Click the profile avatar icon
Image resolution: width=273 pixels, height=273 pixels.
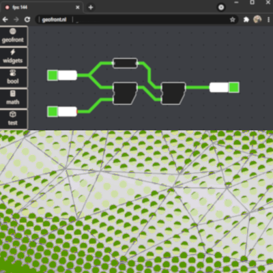click(x=257, y=19)
